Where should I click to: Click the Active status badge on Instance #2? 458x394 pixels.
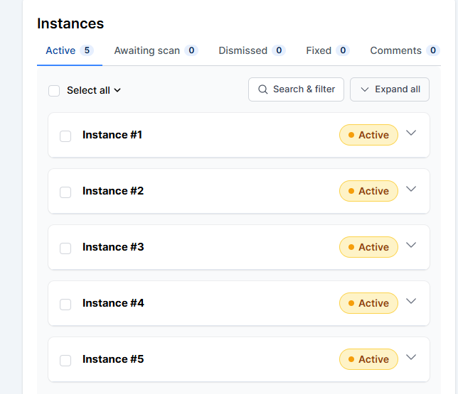click(x=368, y=191)
